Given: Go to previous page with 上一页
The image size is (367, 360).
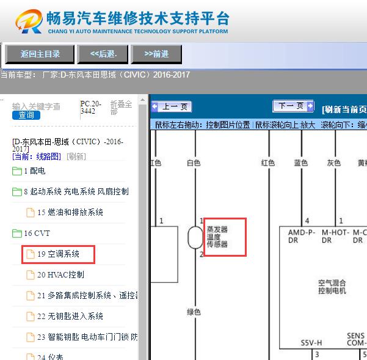Looking at the screenshot, I should click(x=172, y=107).
